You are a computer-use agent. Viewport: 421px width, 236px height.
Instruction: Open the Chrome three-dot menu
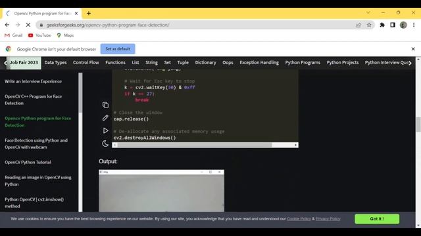[414, 25]
